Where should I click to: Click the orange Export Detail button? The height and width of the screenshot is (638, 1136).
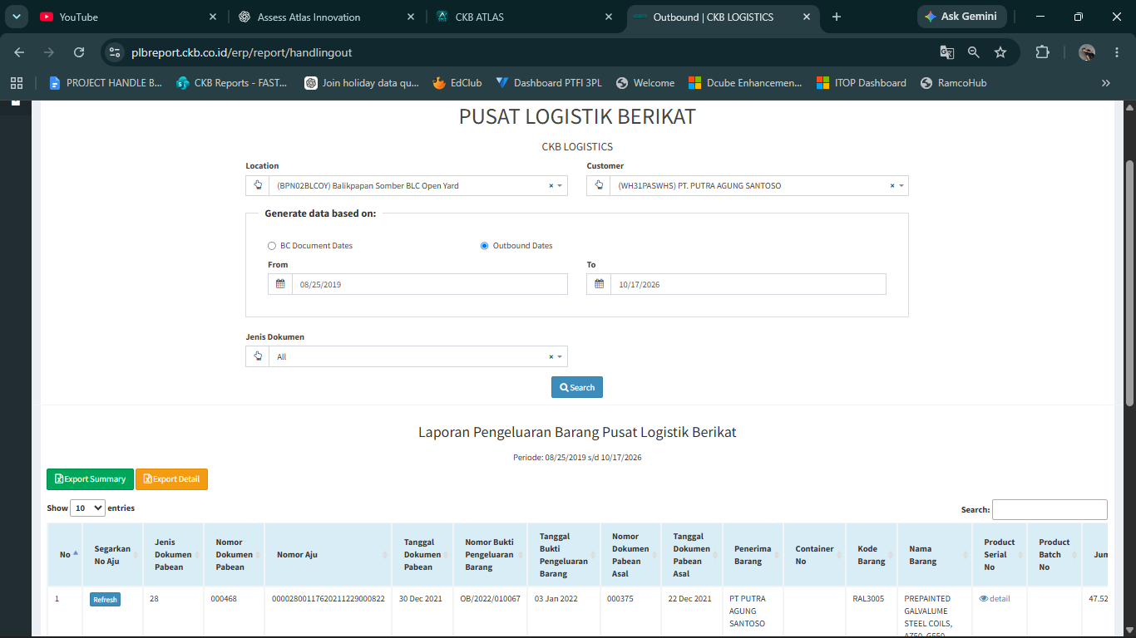pyautogui.click(x=171, y=479)
